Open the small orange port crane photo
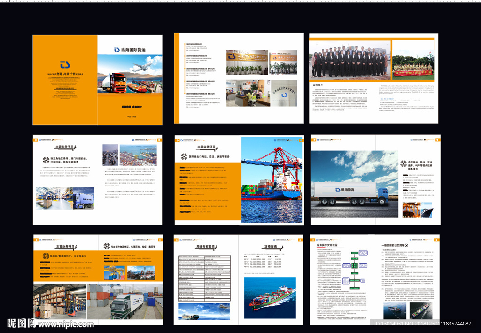This screenshot has height=333, width=481. point(411,210)
